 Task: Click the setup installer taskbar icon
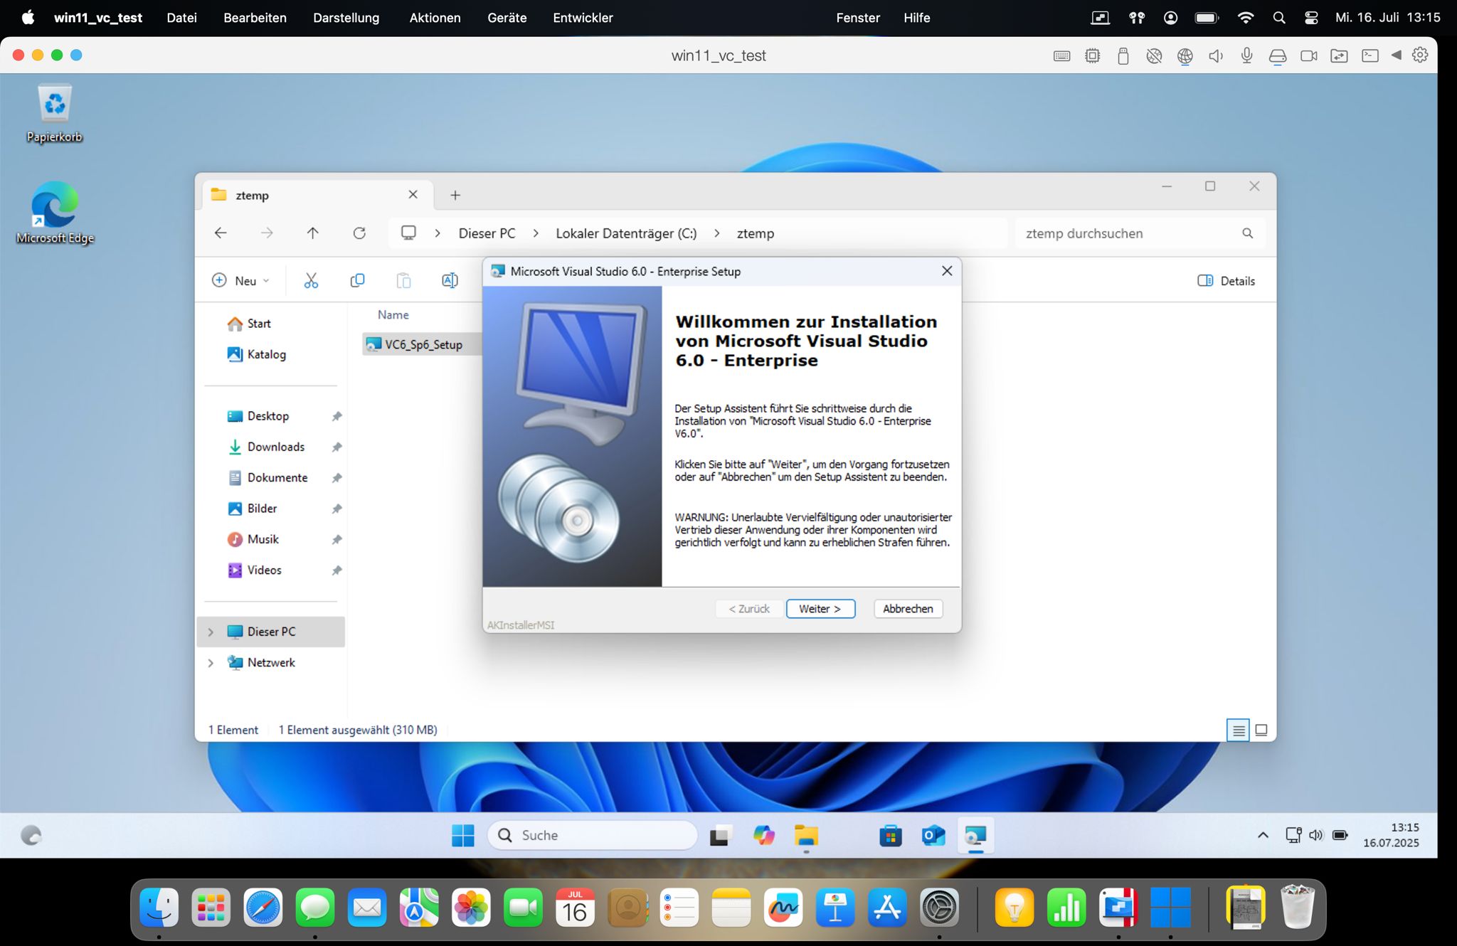(975, 835)
